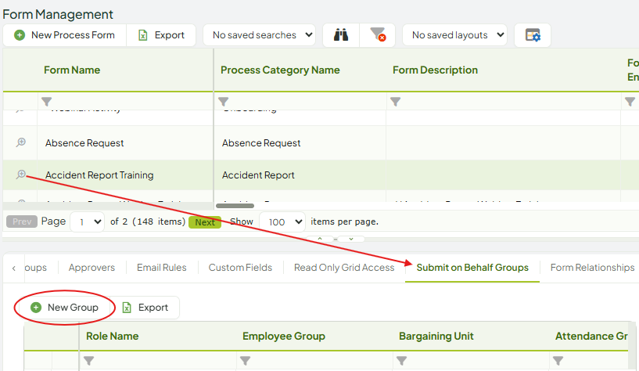This screenshot has width=639, height=371.
Task: Click the Absence Request category cell
Action: coord(261,143)
